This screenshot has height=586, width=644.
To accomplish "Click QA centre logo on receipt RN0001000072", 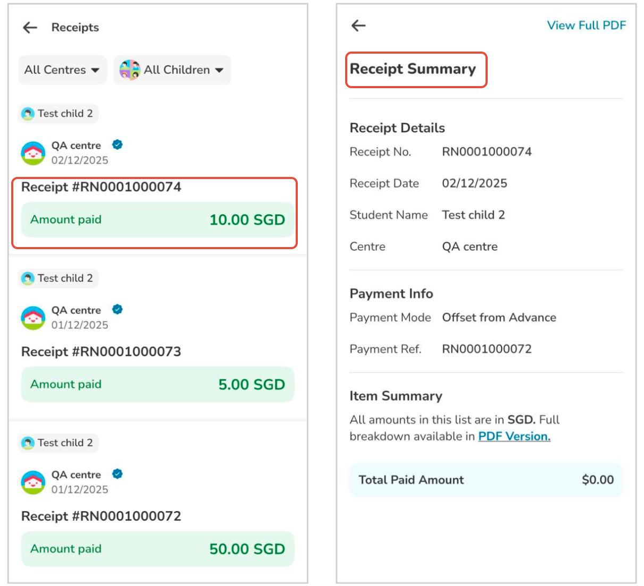I will click(x=33, y=482).
